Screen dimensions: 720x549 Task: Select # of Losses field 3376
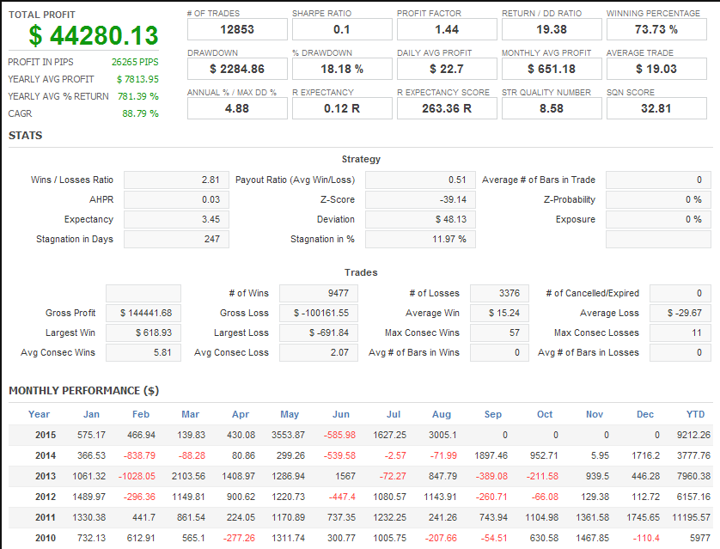(x=499, y=293)
